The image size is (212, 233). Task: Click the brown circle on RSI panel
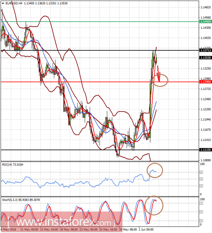click(155, 170)
